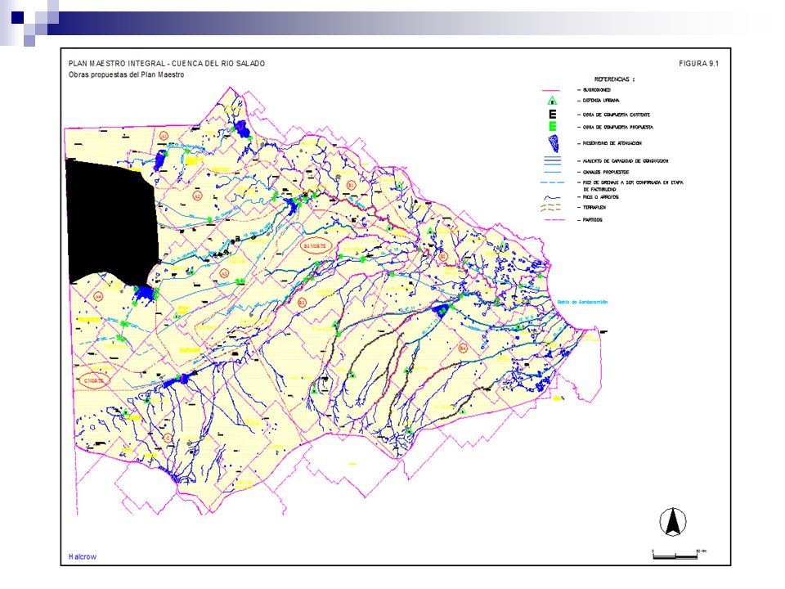Viewport: 785px width, 589px height.
Task: Click the DEFENSA URBANA legend text
Action: (601, 101)
